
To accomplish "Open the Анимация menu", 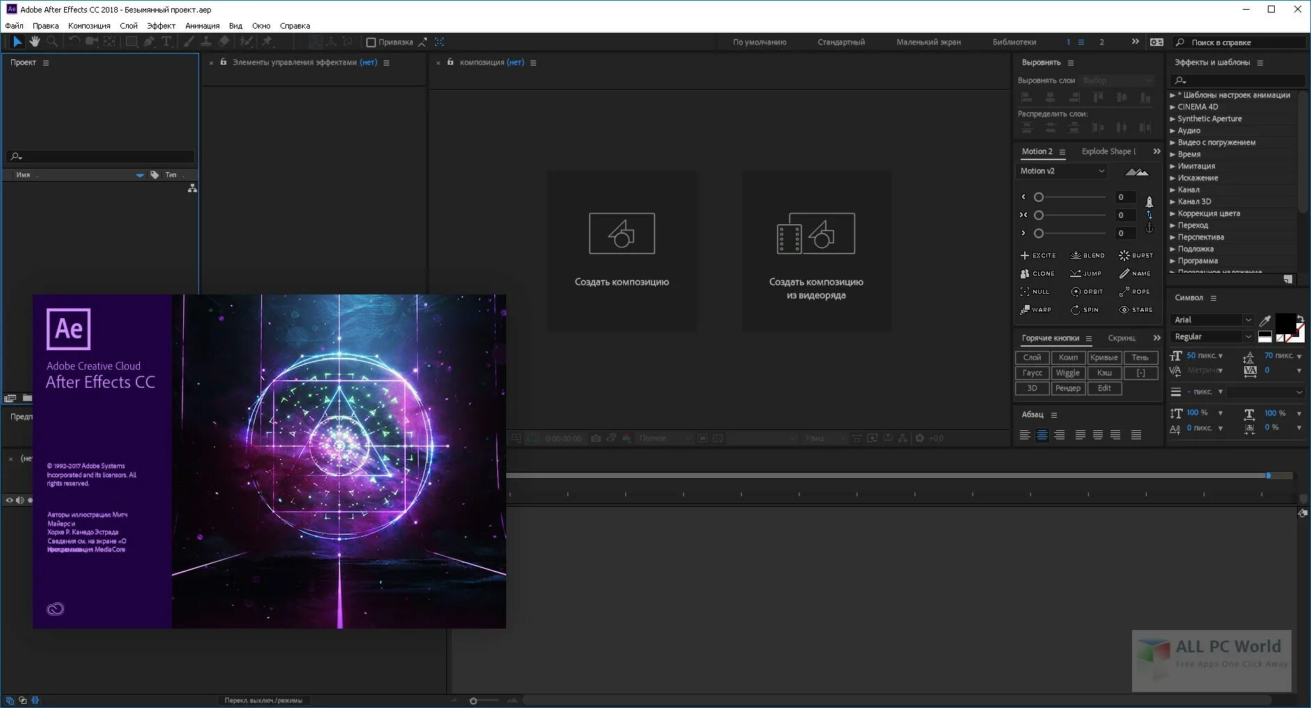I will (203, 26).
